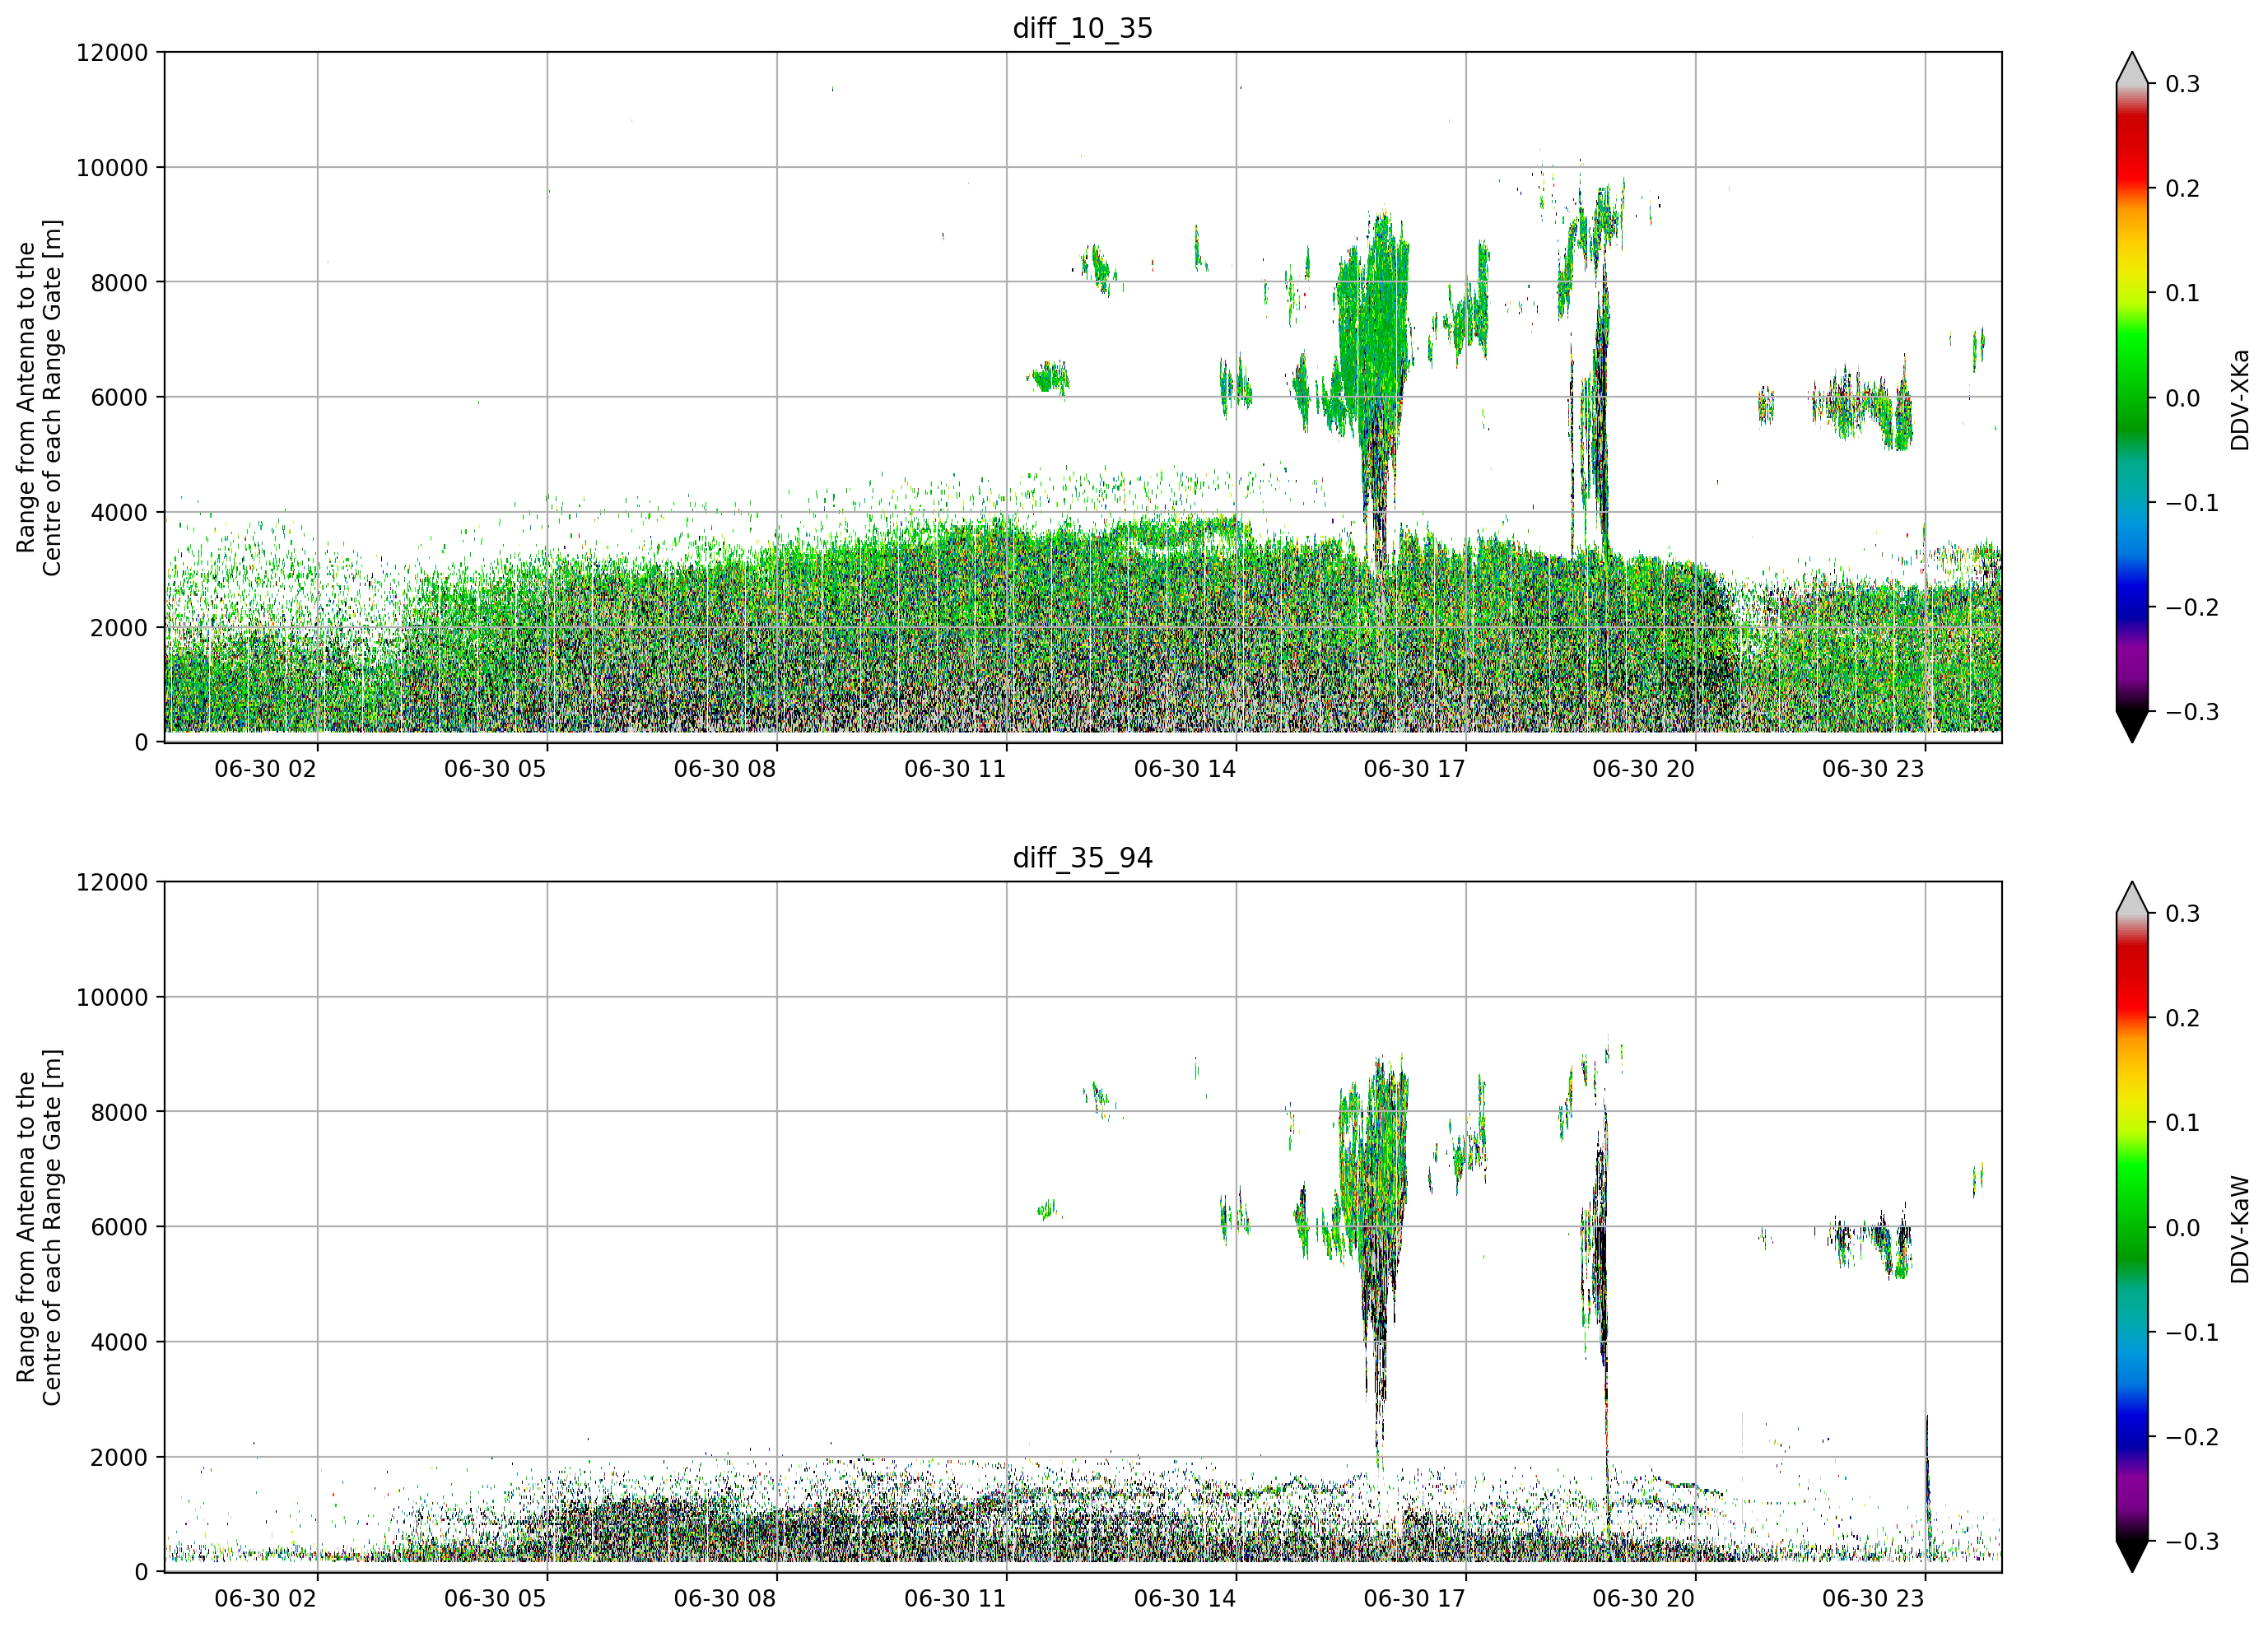Click '06-30 08' time label under diff_35_94

click(725, 1599)
